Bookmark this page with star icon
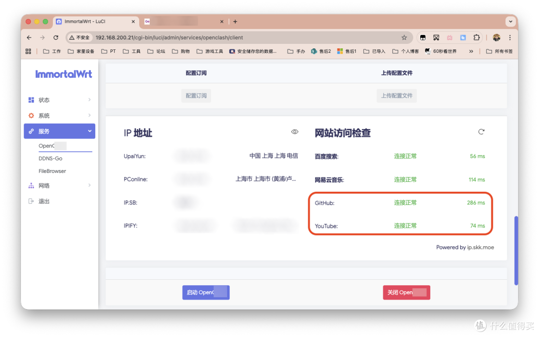Viewport: 539px width, 337px height. pos(404,37)
